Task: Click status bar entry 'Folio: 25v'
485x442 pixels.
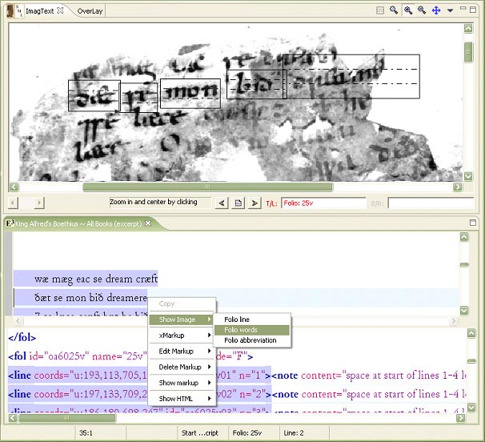Action: tap(247, 432)
